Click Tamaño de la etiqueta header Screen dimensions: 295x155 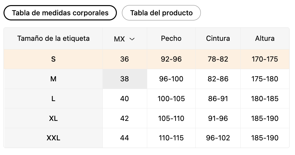coord(53,39)
